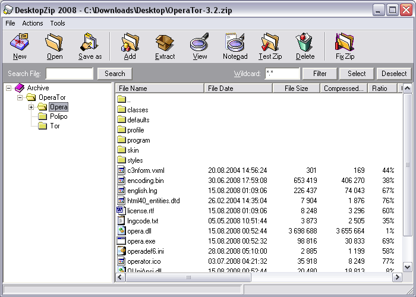
Task: Collapse the OperaTor tree node
Action: [x=20, y=97]
